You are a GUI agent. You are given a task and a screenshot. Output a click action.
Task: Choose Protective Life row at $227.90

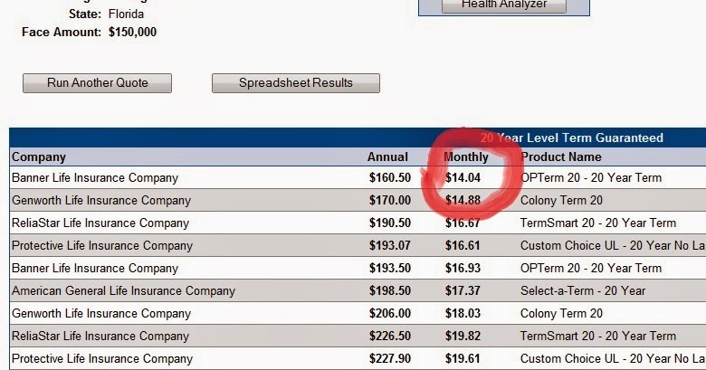tap(358, 358)
